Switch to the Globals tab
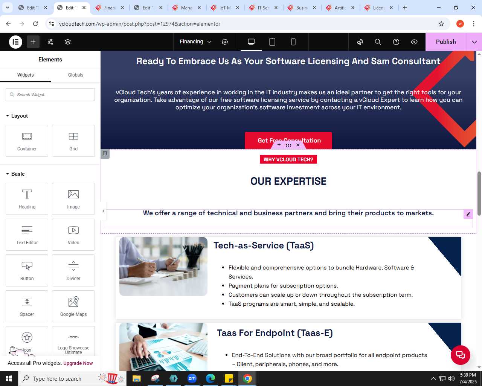 click(x=76, y=75)
